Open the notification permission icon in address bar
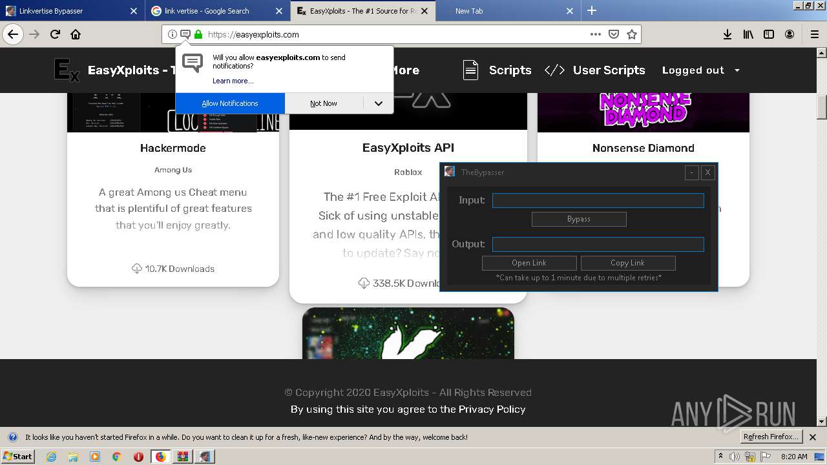Viewport: 827px width, 465px height. pos(185,34)
